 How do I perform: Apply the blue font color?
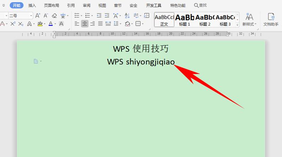(51, 24)
